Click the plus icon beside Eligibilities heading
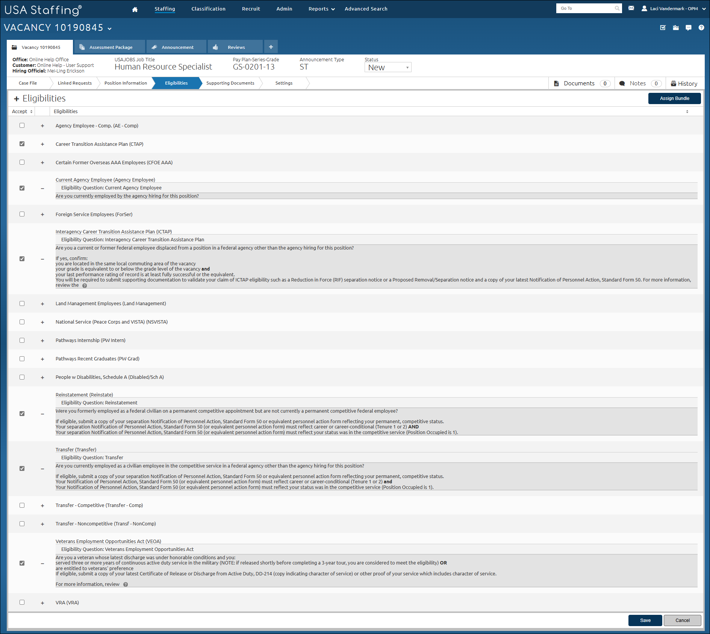 17,99
